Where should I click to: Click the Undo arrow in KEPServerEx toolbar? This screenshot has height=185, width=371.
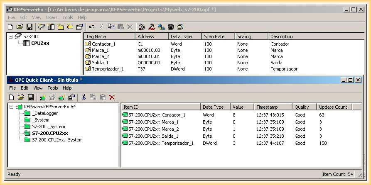point(92,27)
